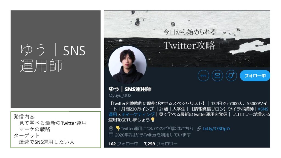The height and width of the screenshot is (158, 281).
Task: Click the location pin icon
Action: tap(111, 128)
